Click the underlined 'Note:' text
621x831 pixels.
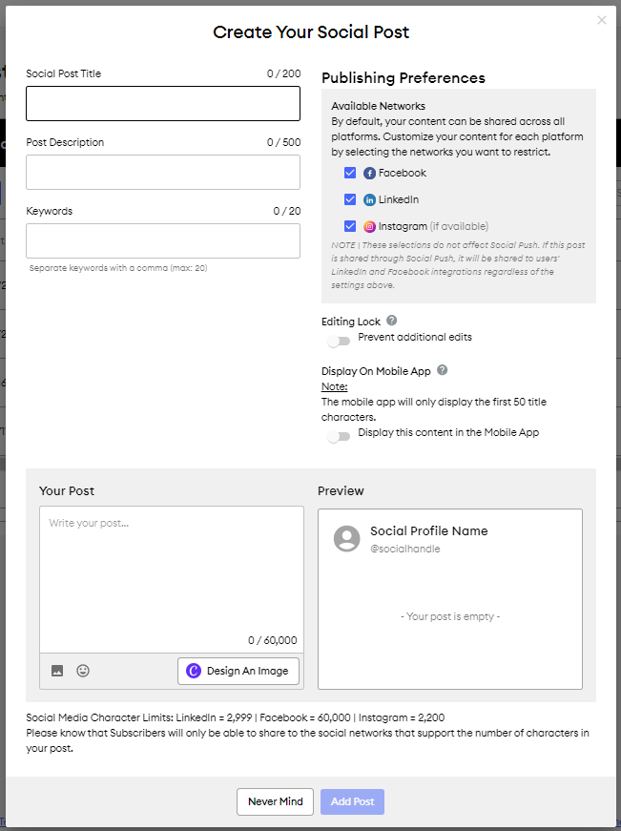[334, 386]
